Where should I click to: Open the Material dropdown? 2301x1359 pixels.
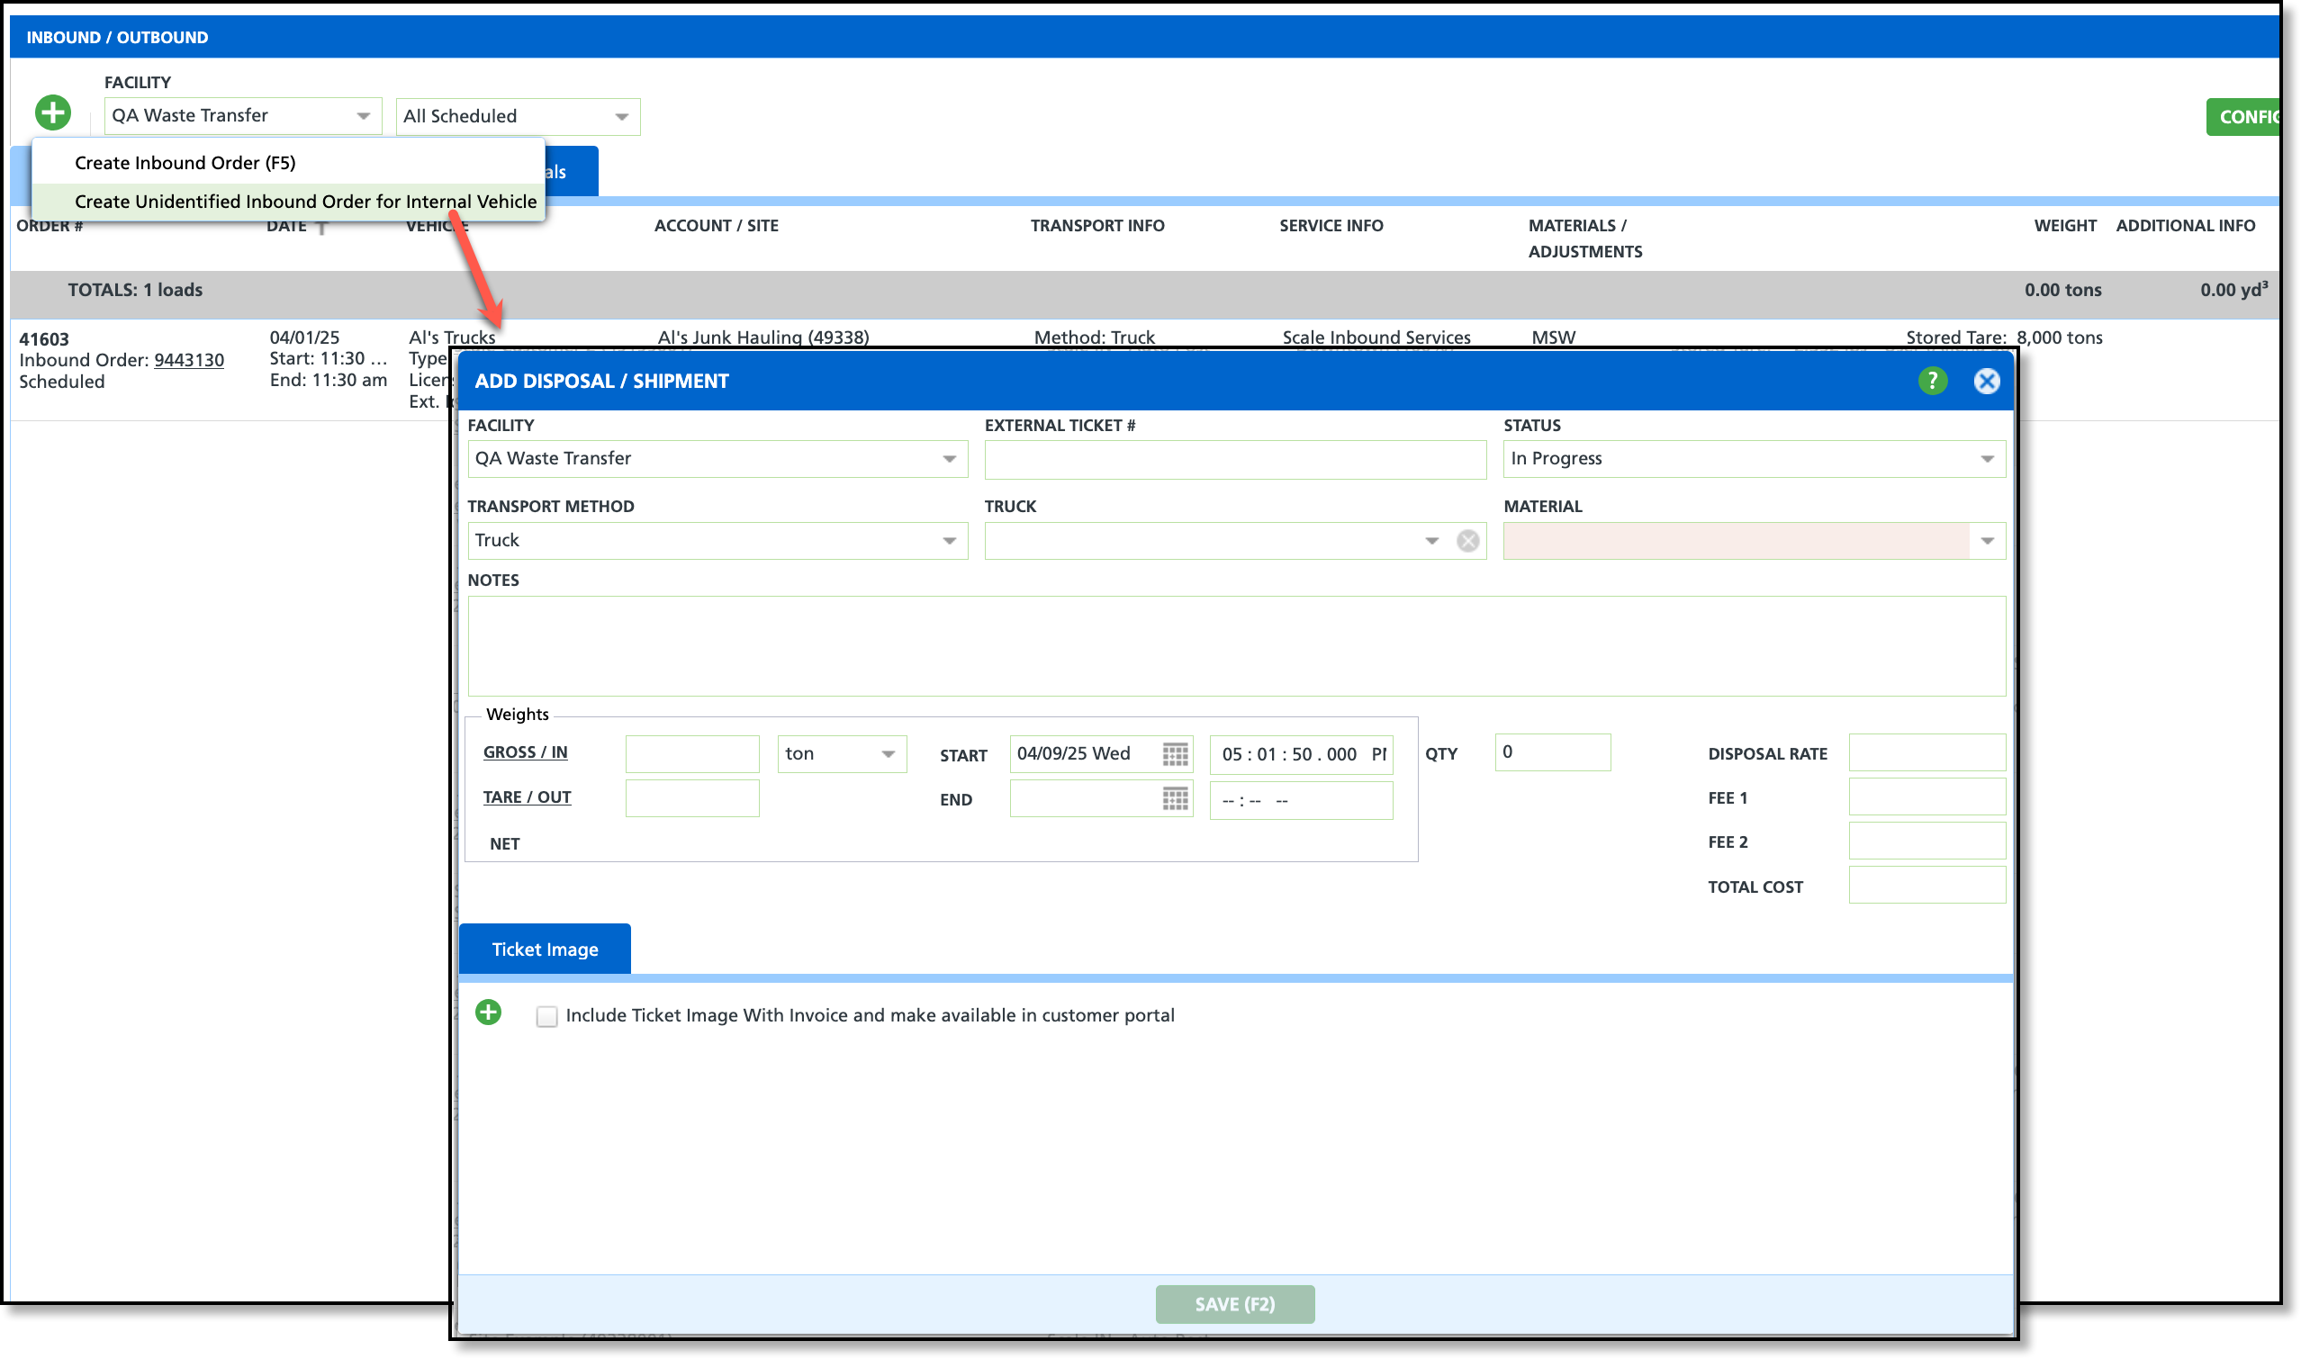click(1986, 541)
